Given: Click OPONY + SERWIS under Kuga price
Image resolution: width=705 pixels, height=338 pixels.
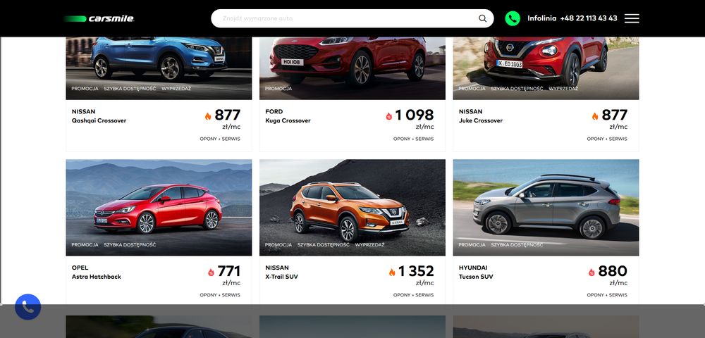Looking at the screenshot, I should (x=414, y=139).
